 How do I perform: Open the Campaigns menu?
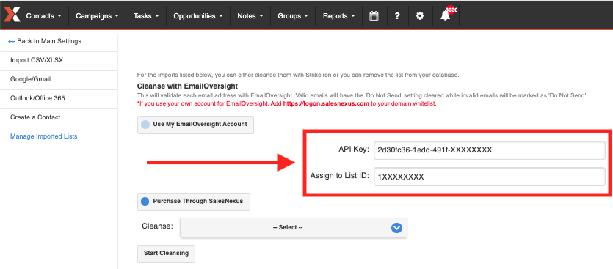click(x=97, y=16)
